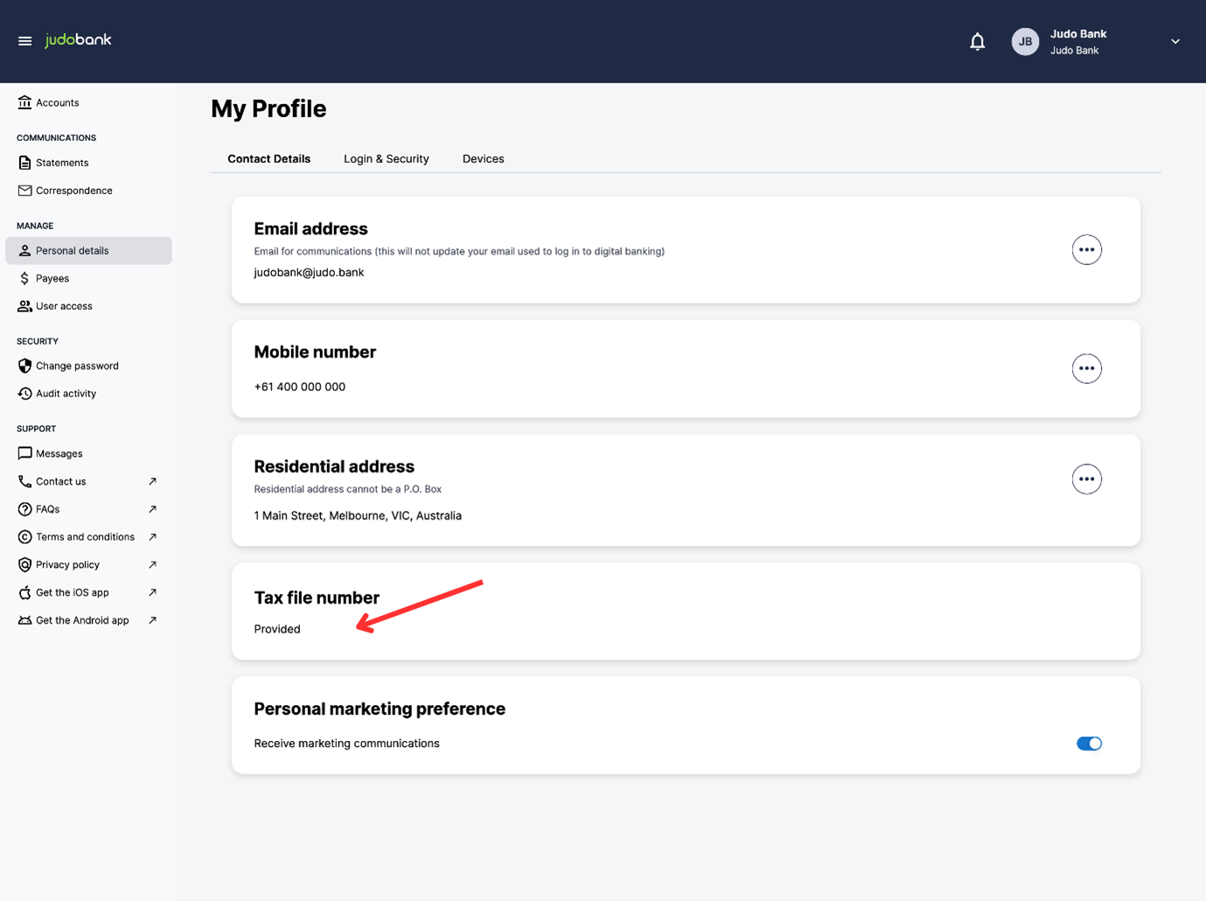Click the Apple icon for iOS app

24,592
